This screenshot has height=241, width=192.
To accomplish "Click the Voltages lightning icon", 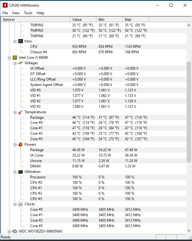I will pos(21,63).
